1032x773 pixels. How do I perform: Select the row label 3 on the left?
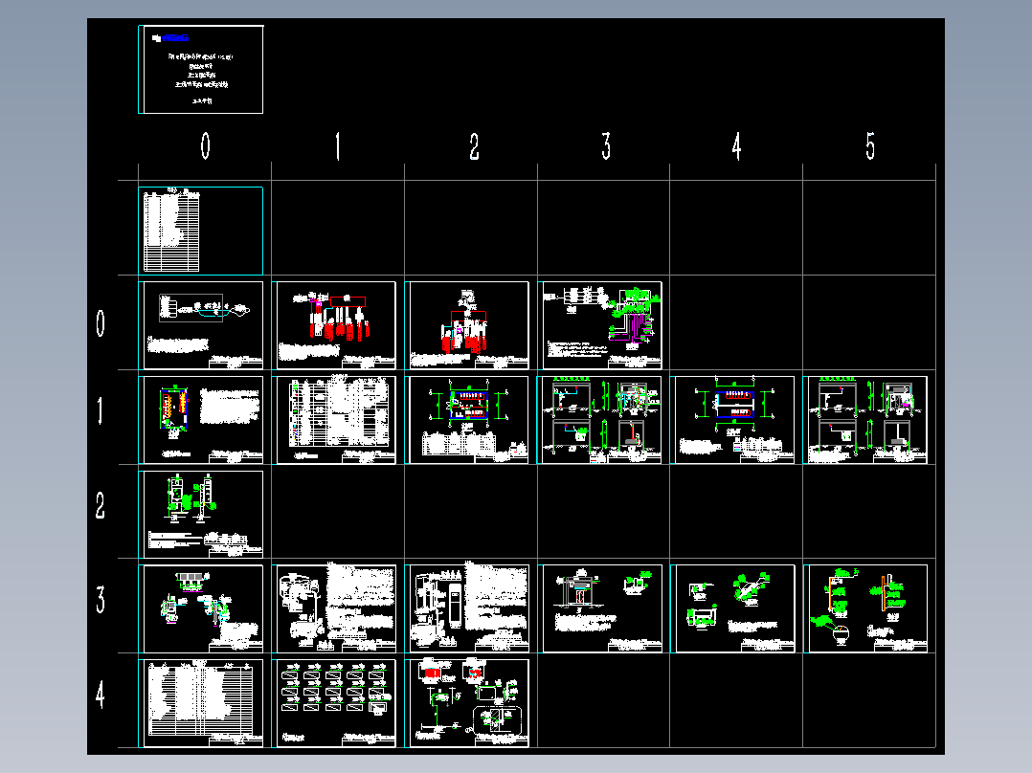(100, 600)
